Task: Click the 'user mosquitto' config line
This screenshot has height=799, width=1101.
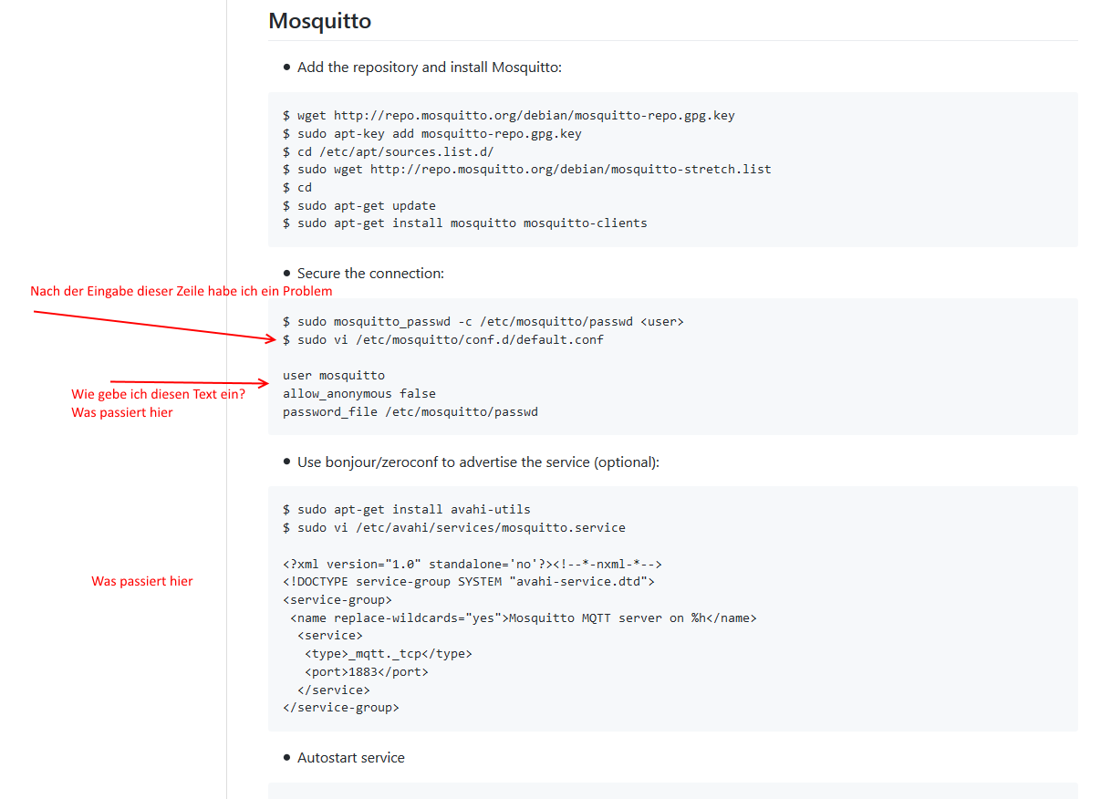Action: pos(334,376)
